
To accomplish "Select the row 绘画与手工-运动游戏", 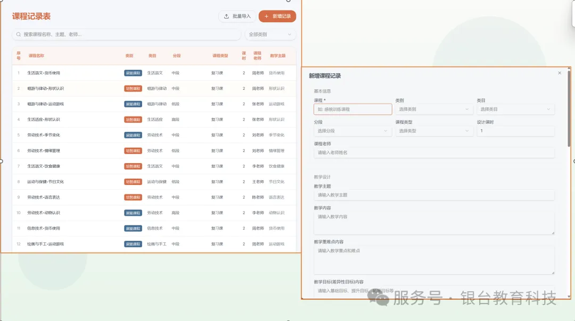I will pos(154,244).
